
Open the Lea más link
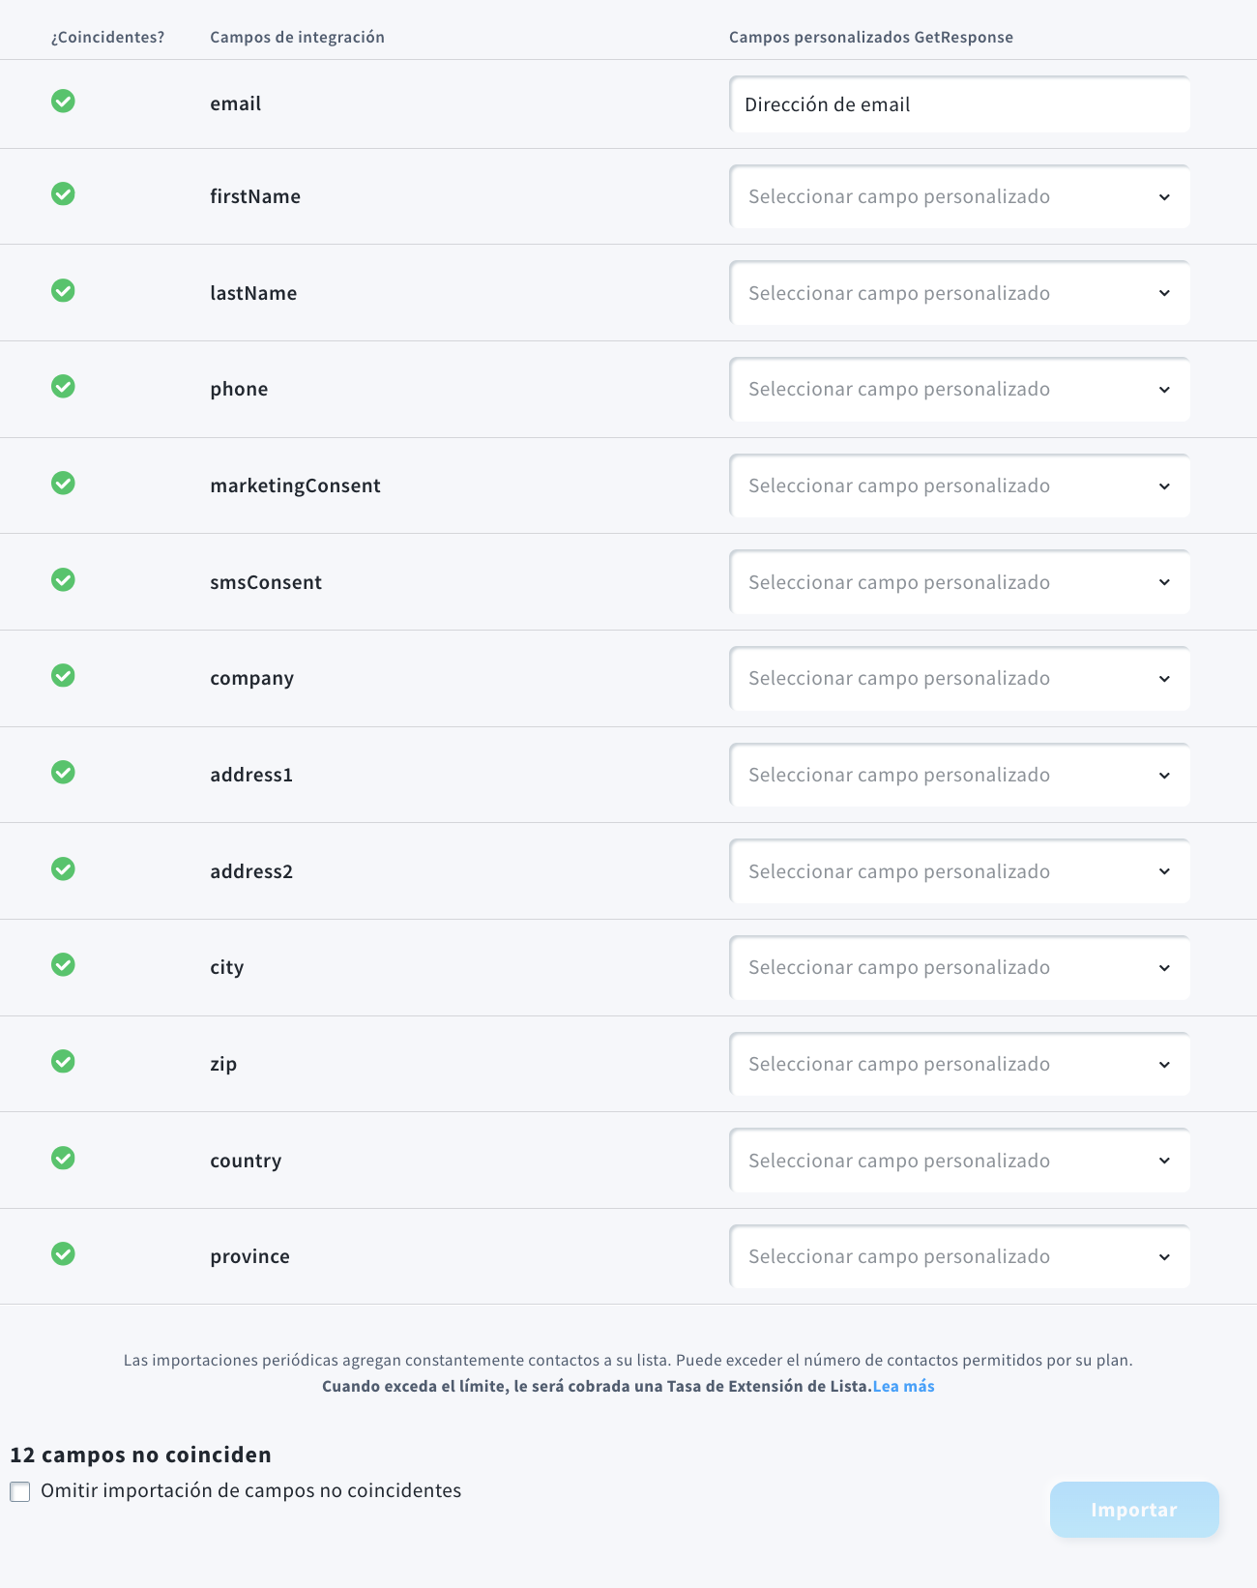[903, 1386]
